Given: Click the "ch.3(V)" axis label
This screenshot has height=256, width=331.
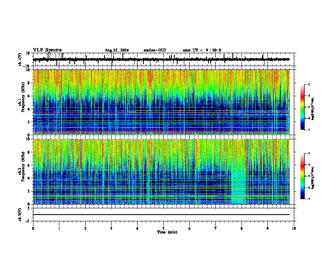Looking at the screenshot, I should (20, 215).
